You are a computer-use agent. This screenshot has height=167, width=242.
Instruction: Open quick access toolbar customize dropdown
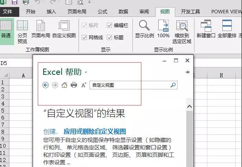89,2
